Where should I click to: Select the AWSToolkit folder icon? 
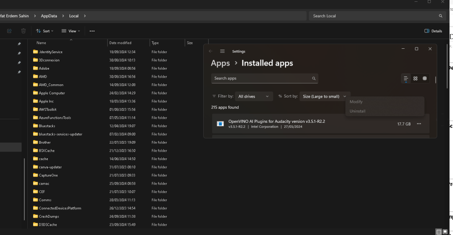click(35, 110)
